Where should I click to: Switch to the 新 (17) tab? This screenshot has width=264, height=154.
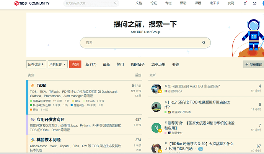(91, 65)
